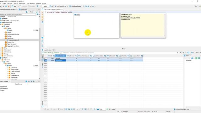This screenshot has height=113, width=201.
Task: Go to next row arrow in result toolbar
Action: click(82, 109)
